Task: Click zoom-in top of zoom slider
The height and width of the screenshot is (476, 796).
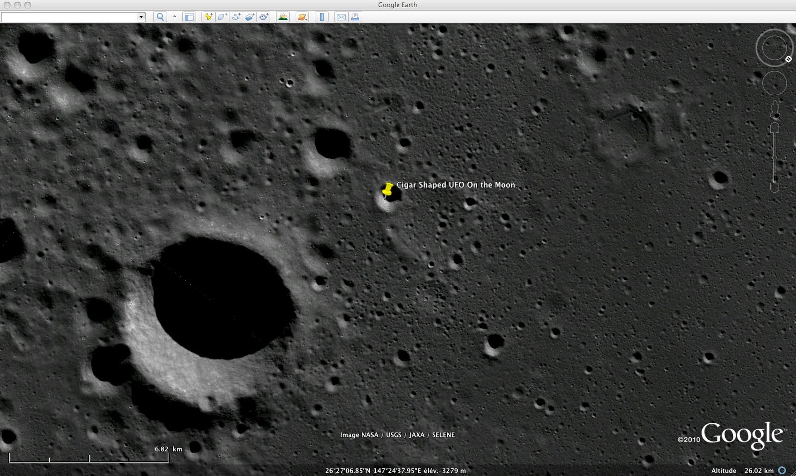Action: [x=774, y=128]
